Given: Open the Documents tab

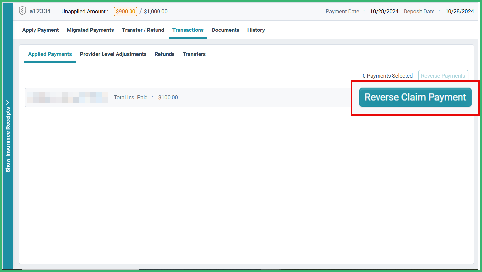Looking at the screenshot, I should [x=225, y=30].
